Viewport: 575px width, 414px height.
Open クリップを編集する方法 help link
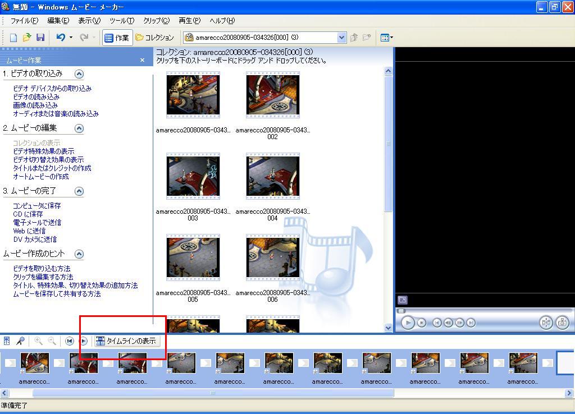coord(43,277)
